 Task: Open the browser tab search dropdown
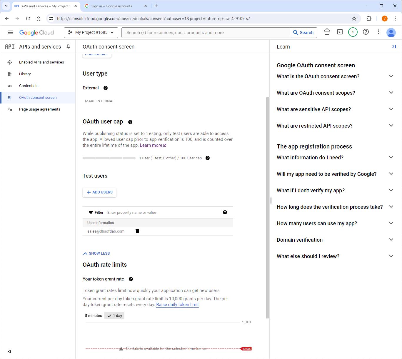click(6, 6)
